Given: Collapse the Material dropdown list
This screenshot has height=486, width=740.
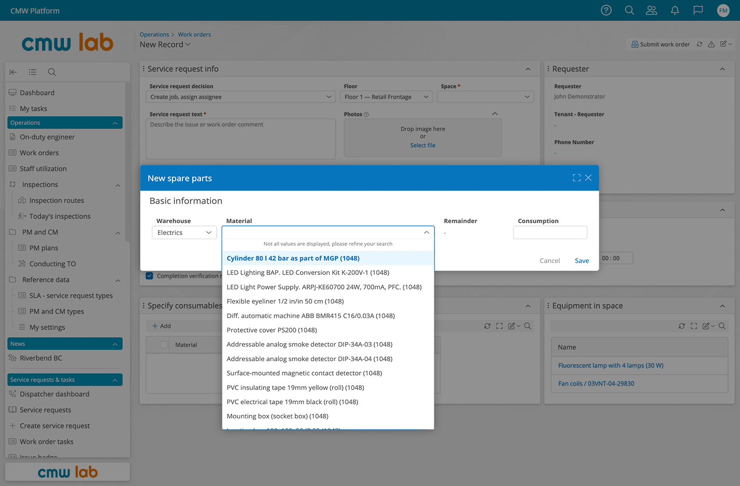Looking at the screenshot, I should point(426,232).
